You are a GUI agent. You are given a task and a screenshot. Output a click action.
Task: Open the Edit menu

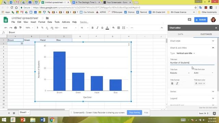pyautogui.click(x=19, y=22)
